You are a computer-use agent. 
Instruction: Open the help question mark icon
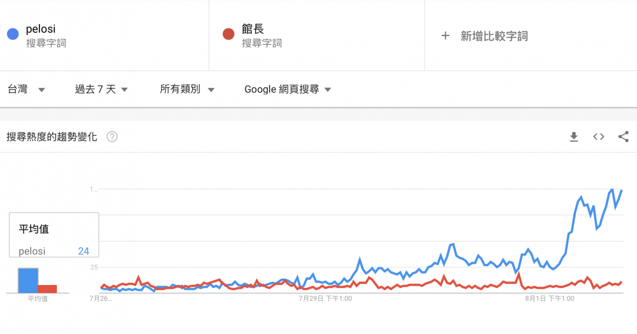(112, 137)
